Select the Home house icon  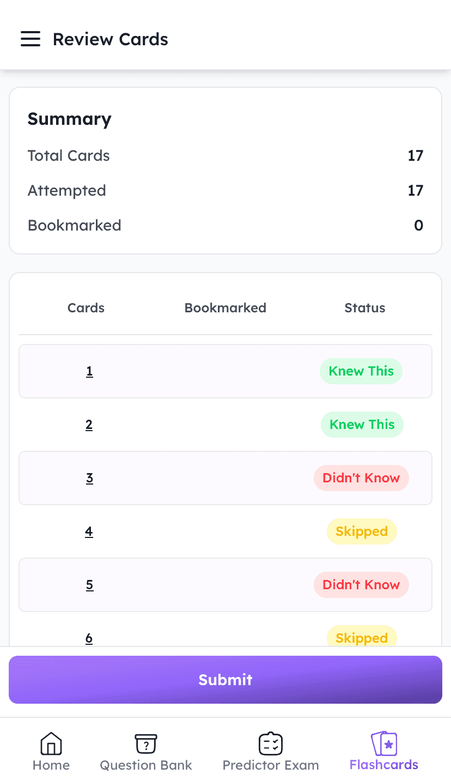(x=51, y=742)
